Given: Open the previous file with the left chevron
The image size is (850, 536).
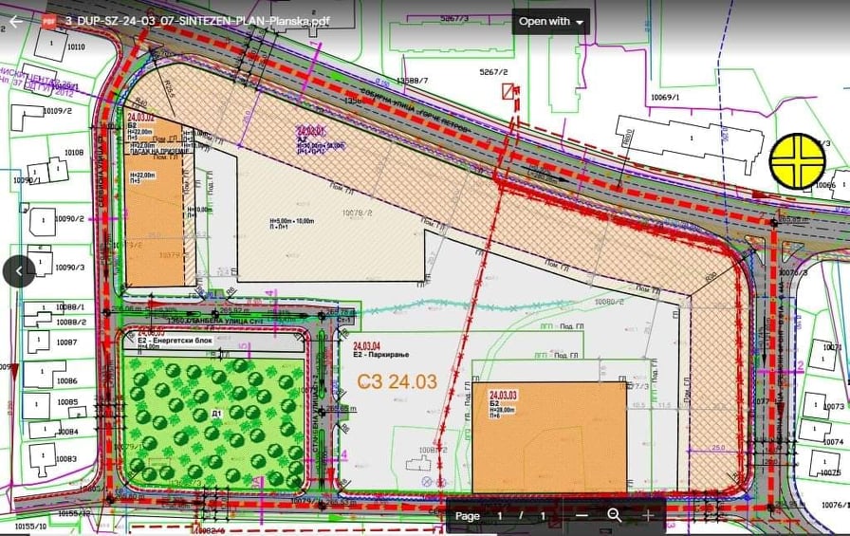Looking at the screenshot, I should 19,270.
